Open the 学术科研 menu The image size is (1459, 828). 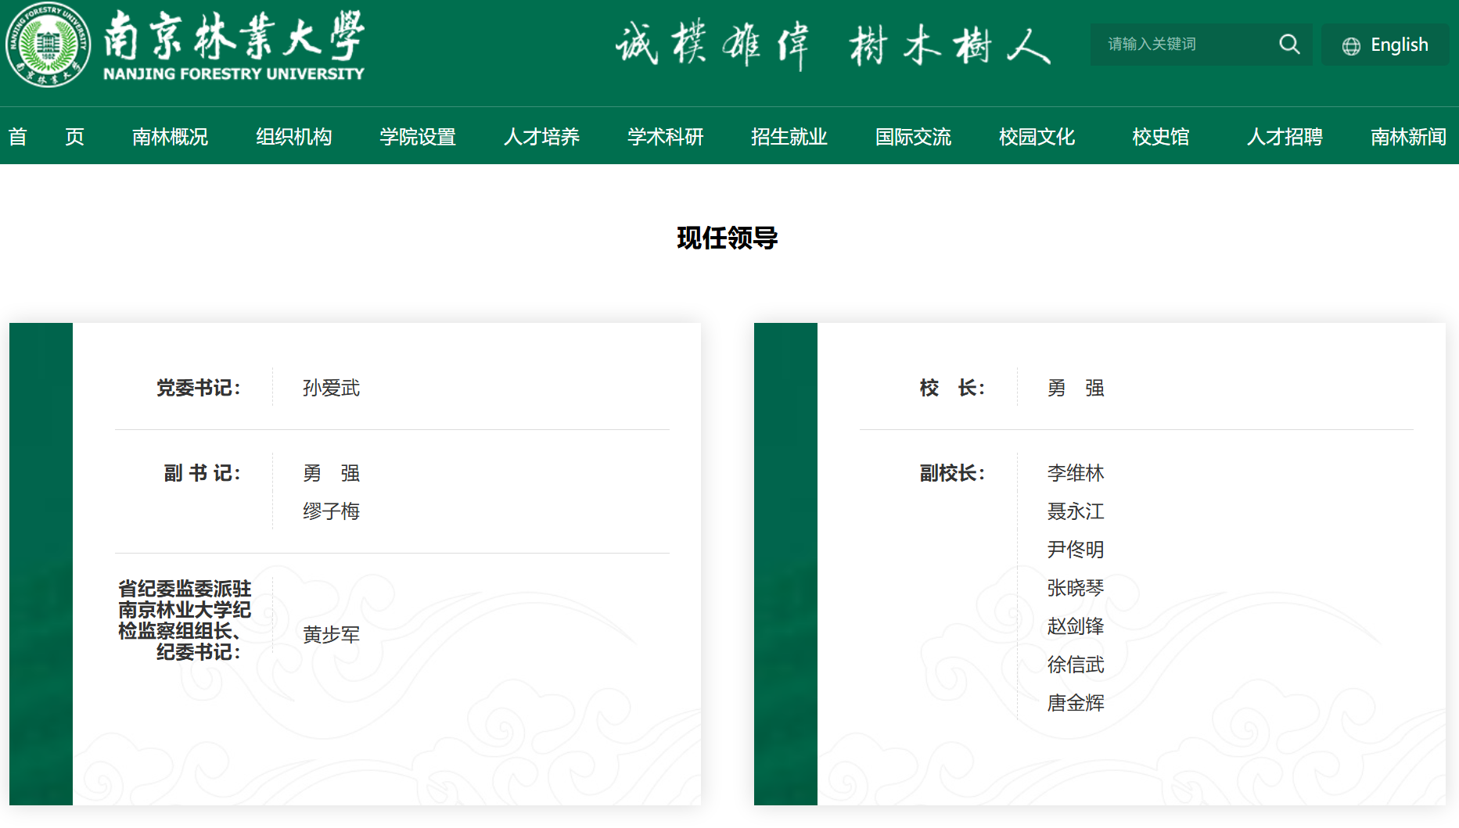click(x=666, y=137)
